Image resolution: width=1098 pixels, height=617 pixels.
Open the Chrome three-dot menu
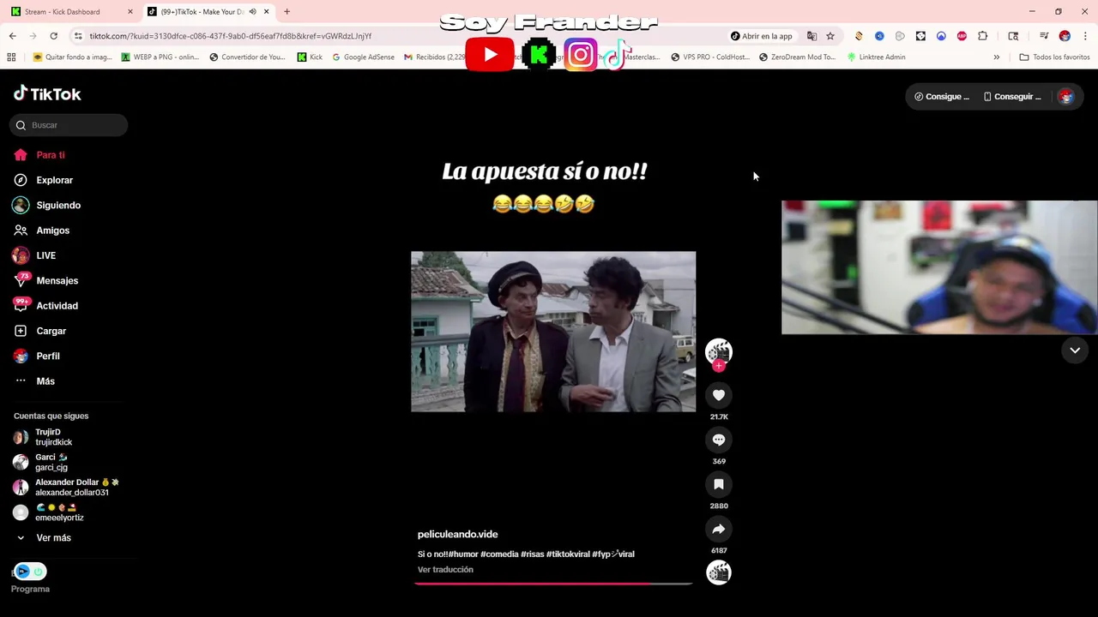[1085, 36]
